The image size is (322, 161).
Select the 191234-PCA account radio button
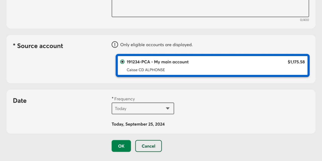point(122,62)
